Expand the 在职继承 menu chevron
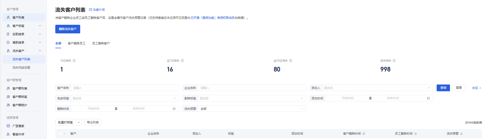Viewport: 488px width, 139px height. [40, 34]
